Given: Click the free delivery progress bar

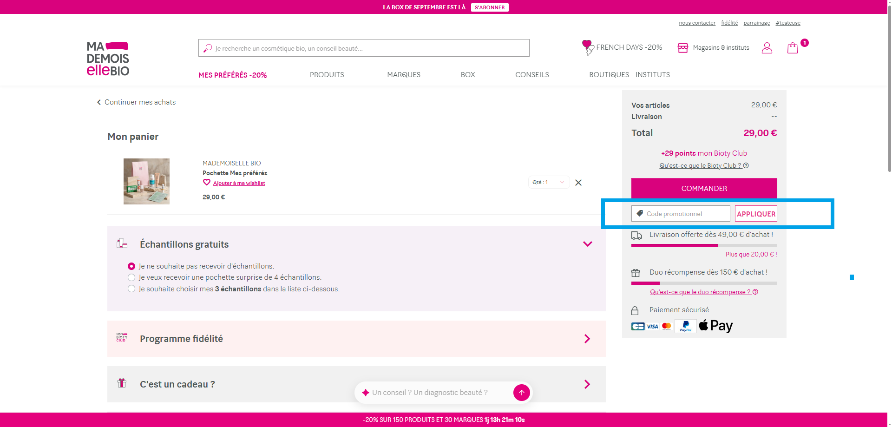Looking at the screenshot, I should coord(704,245).
